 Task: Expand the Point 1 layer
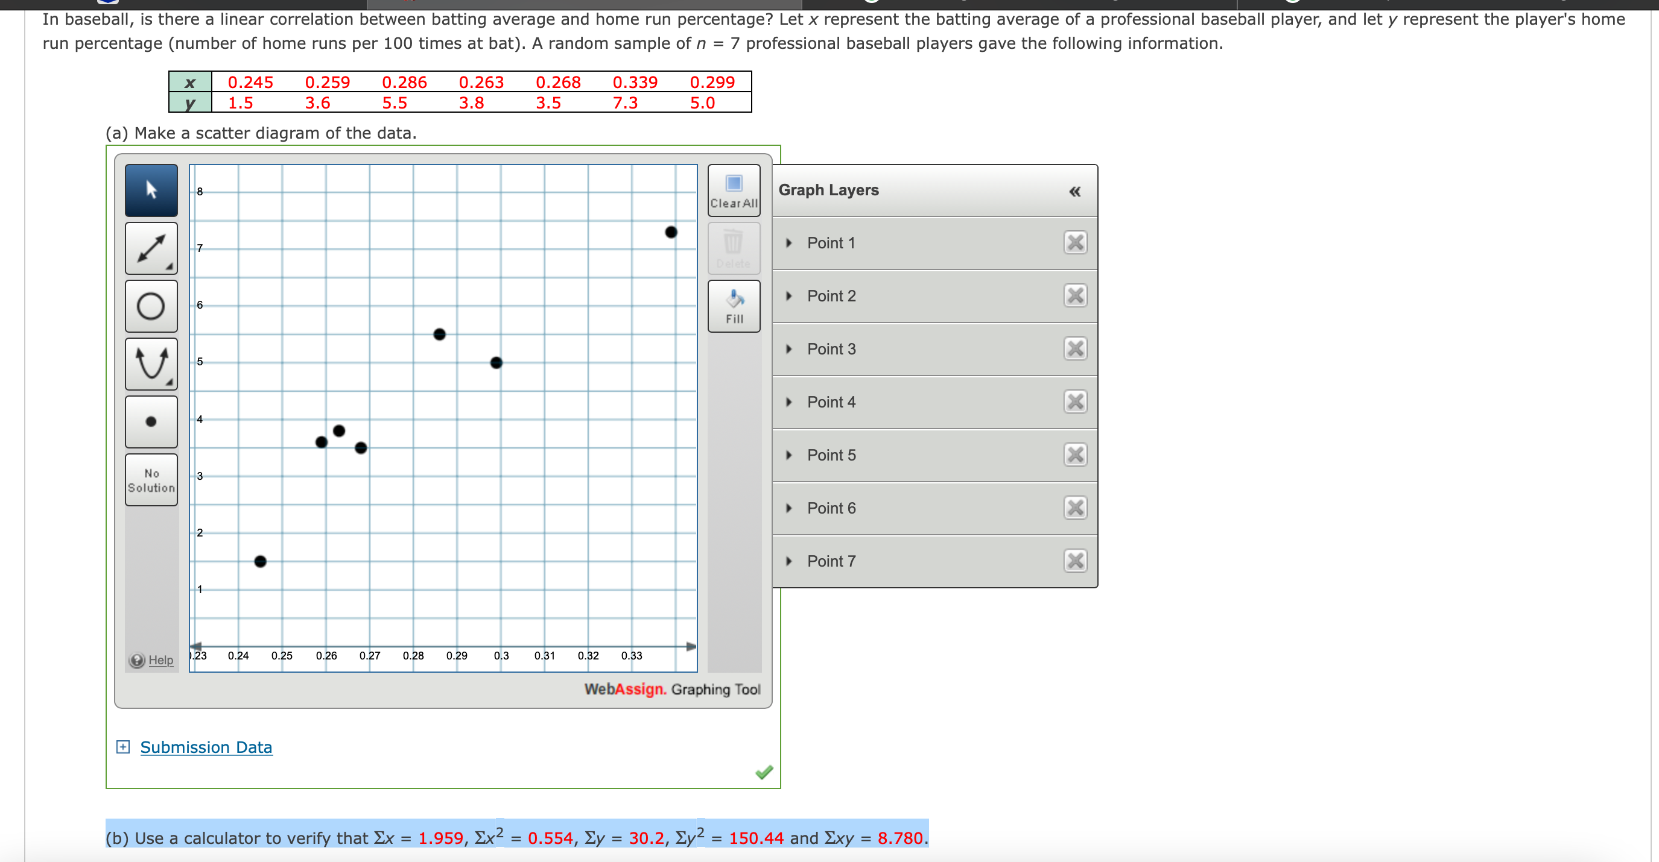[789, 243]
